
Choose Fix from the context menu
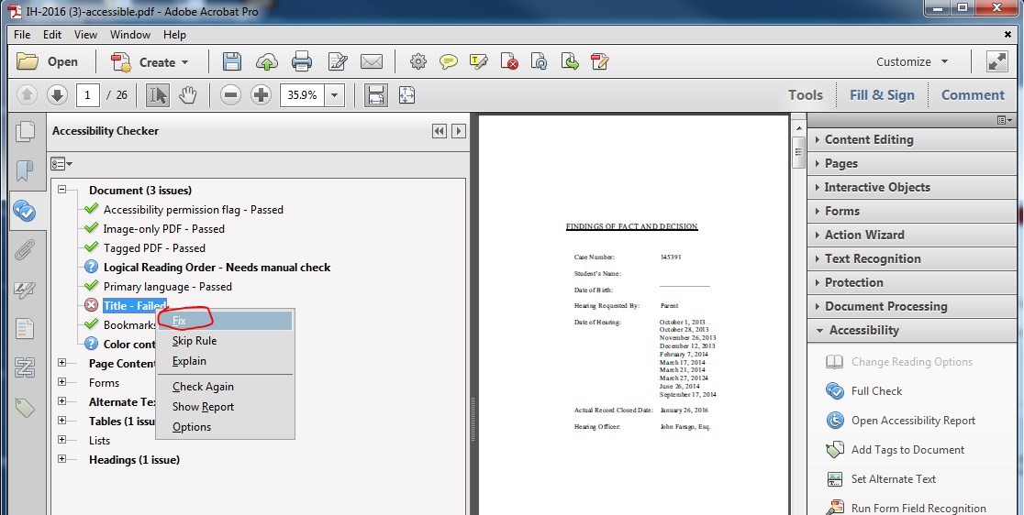pyautogui.click(x=180, y=321)
